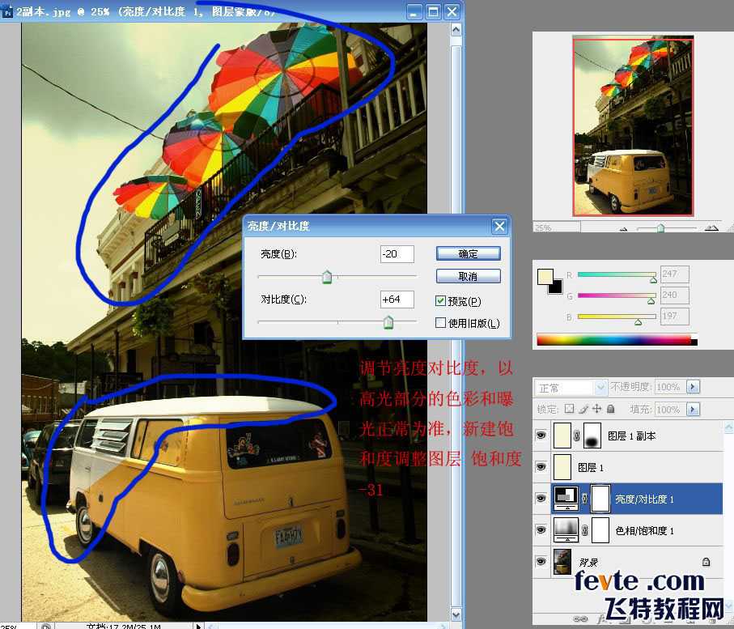
Task: Toggle the 预览(P) preview checkbox
Action: pos(440,300)
